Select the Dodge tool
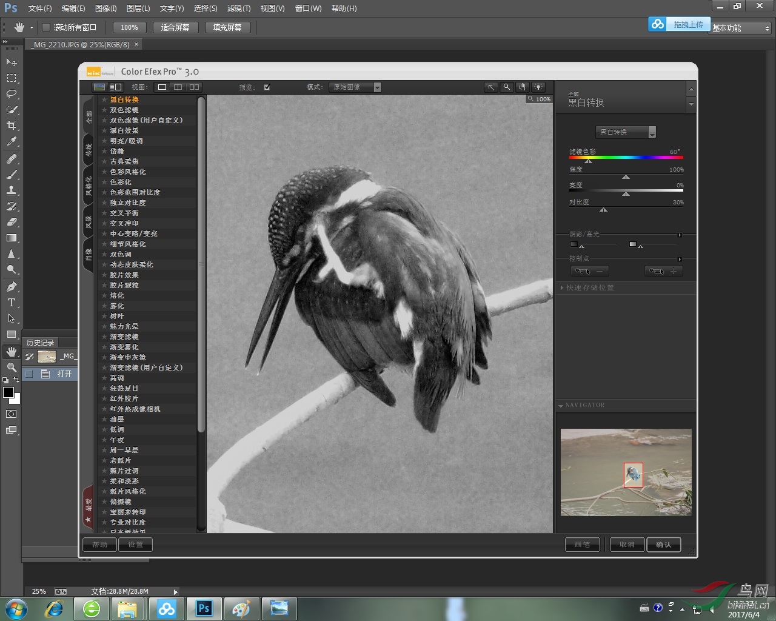This screenshot has width=776, height=621. (12, 270)
